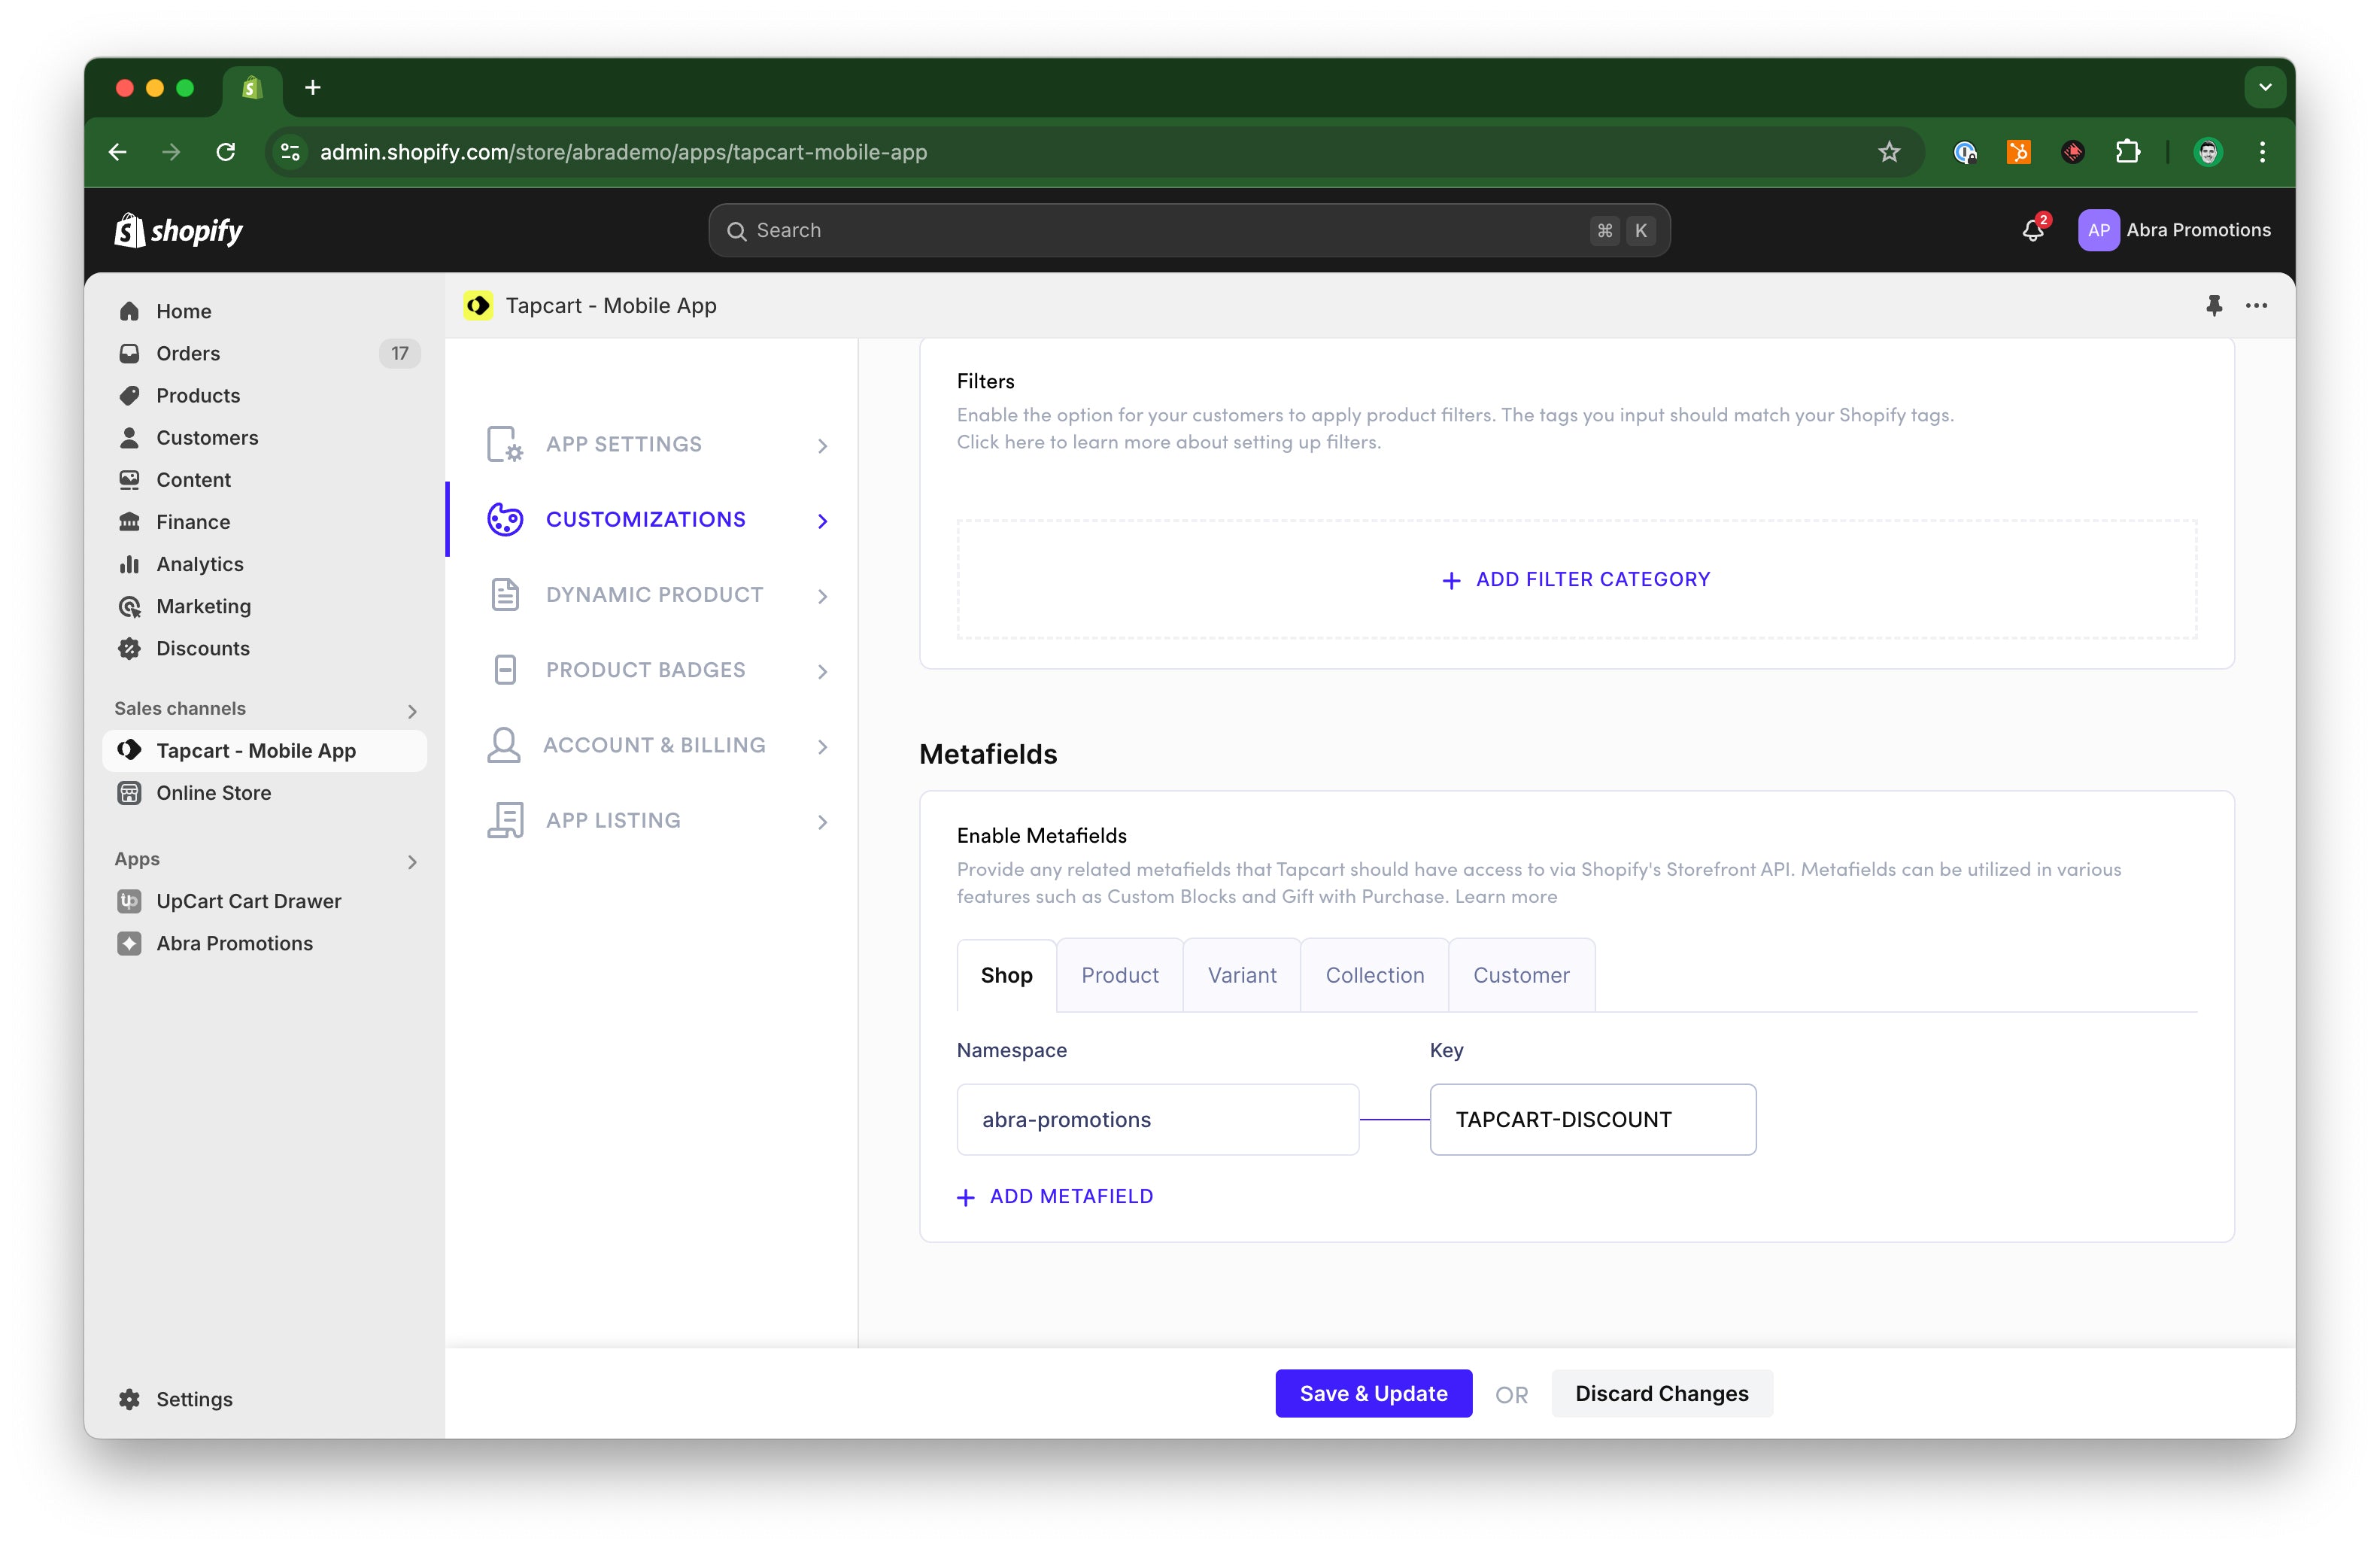Click the Shopify logo in header

coord(178,230)
